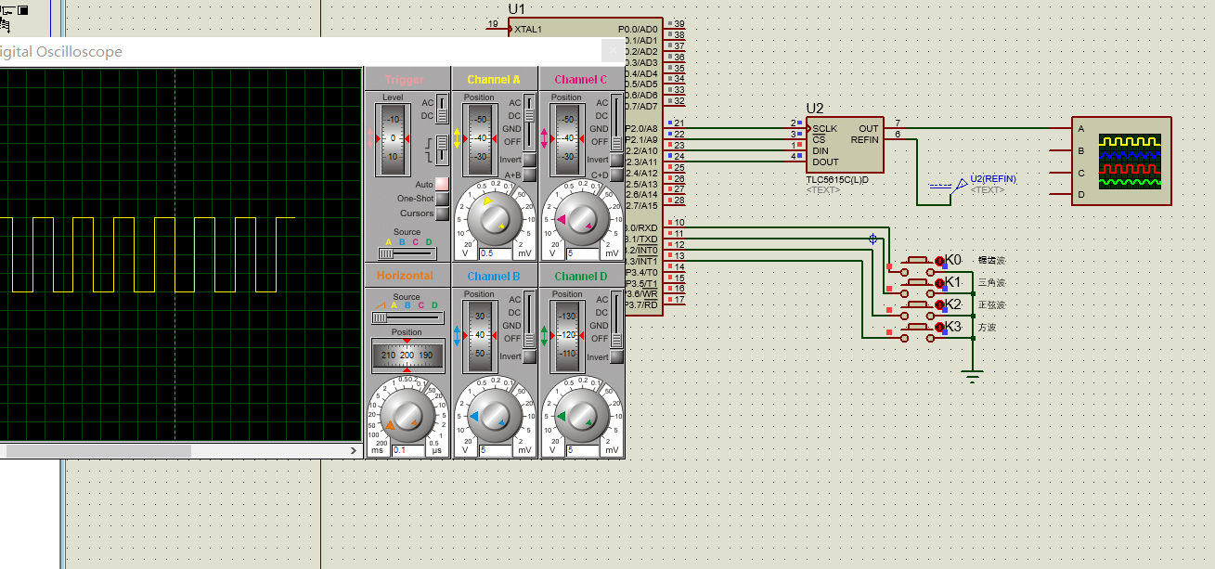Toggle Channel A Invert button

click(529, 160)
